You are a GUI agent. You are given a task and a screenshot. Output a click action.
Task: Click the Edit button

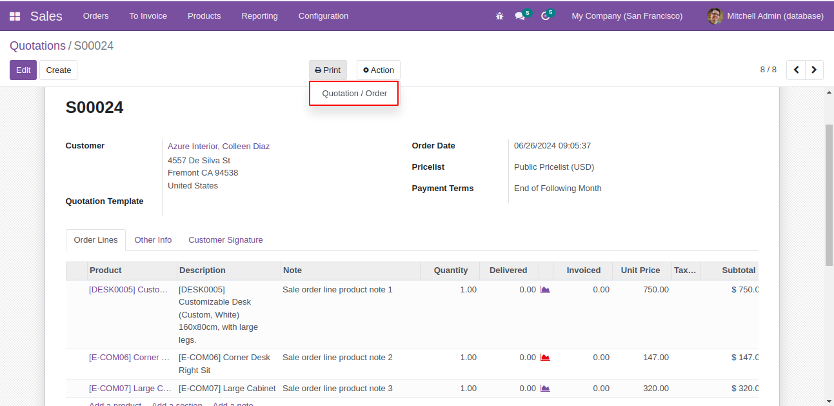[x=23, y=70]
